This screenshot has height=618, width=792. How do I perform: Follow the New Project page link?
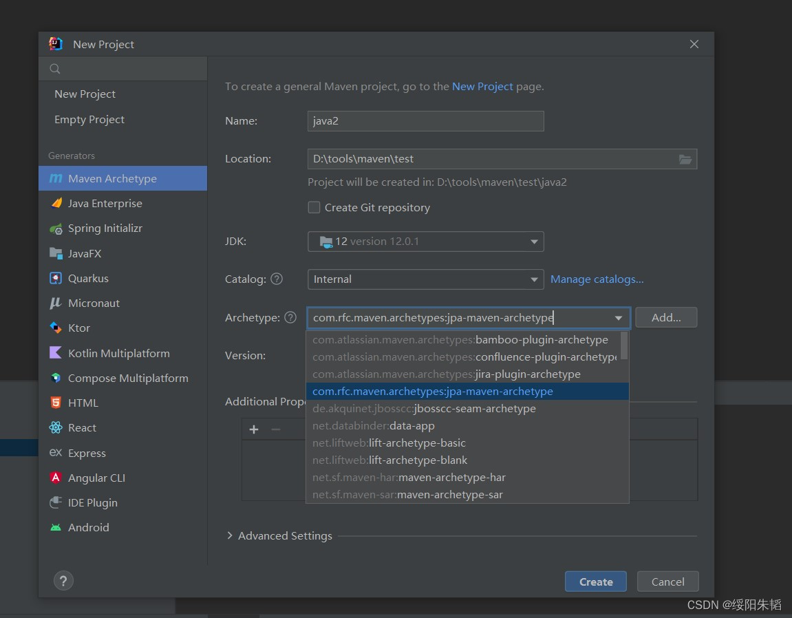[482, 87]
